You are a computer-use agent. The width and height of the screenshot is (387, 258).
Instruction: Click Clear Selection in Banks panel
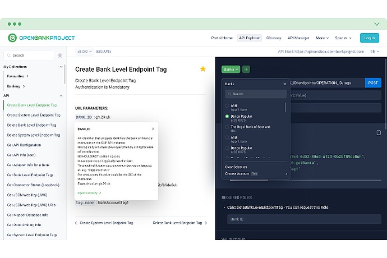tap(236, 167)
